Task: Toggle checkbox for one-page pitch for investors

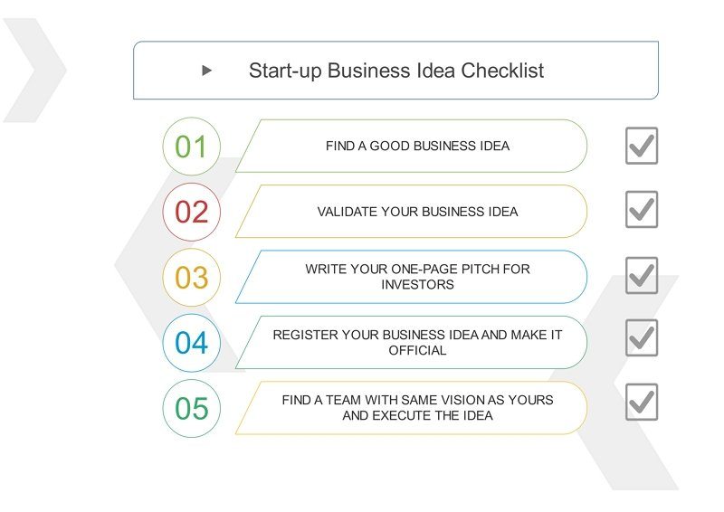Action: point(642,276)
